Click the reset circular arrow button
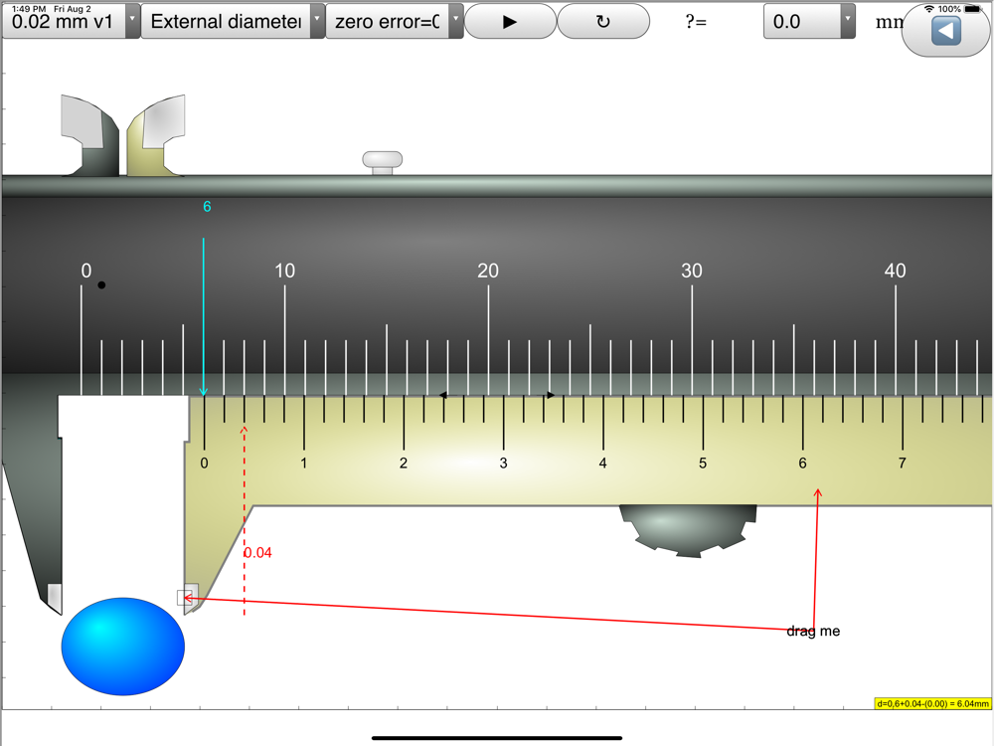 click(603, 22)
